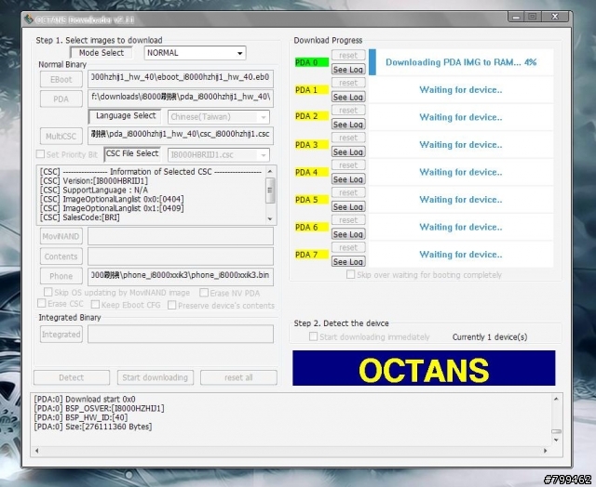Viewport: 596px width, 487px height.
Task: Enable Skip OS updating by MoviNAND image
Action: [x=47, y=292]
